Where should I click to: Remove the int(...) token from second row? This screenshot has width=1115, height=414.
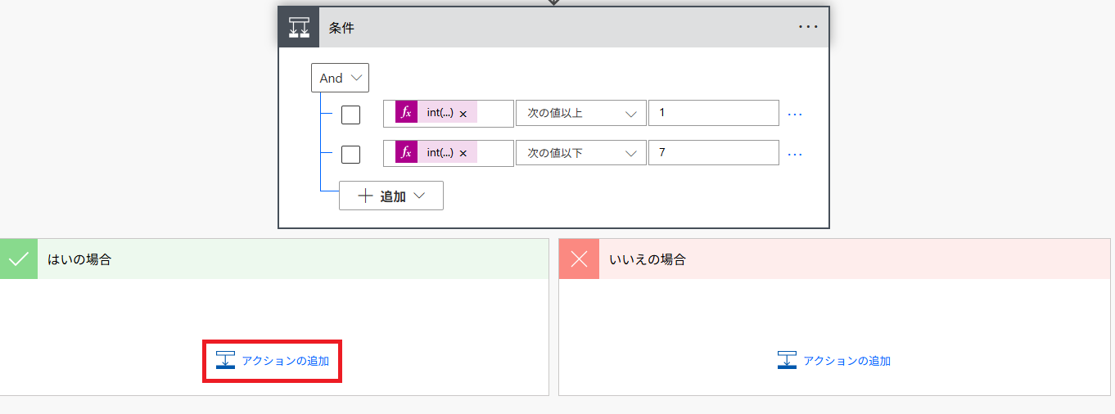tap(463, 154)
